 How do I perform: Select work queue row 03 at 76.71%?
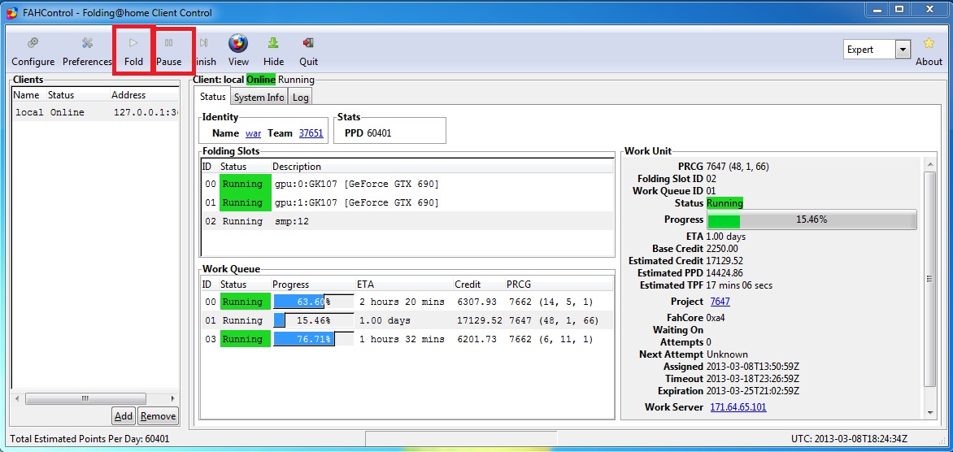(407, 339)
